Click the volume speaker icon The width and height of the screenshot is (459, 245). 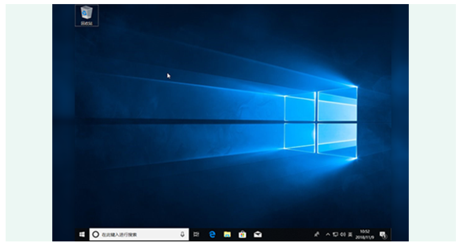pyautogui.click(x=343, y=234)
